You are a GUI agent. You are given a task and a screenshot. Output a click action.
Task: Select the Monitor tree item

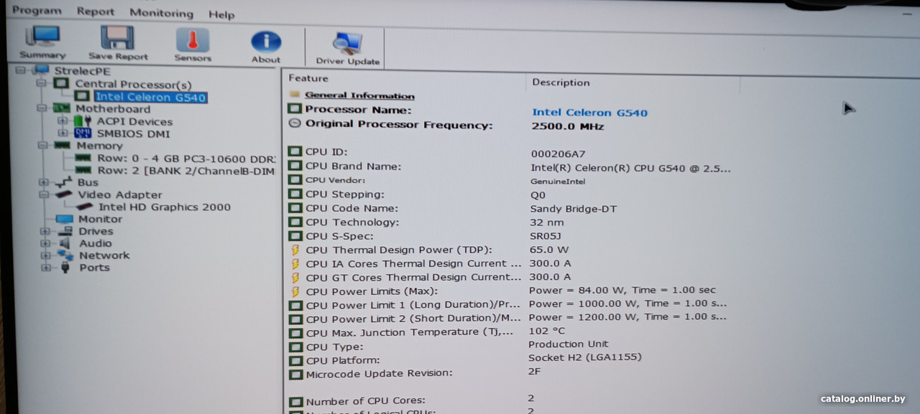tap(100, 220)
